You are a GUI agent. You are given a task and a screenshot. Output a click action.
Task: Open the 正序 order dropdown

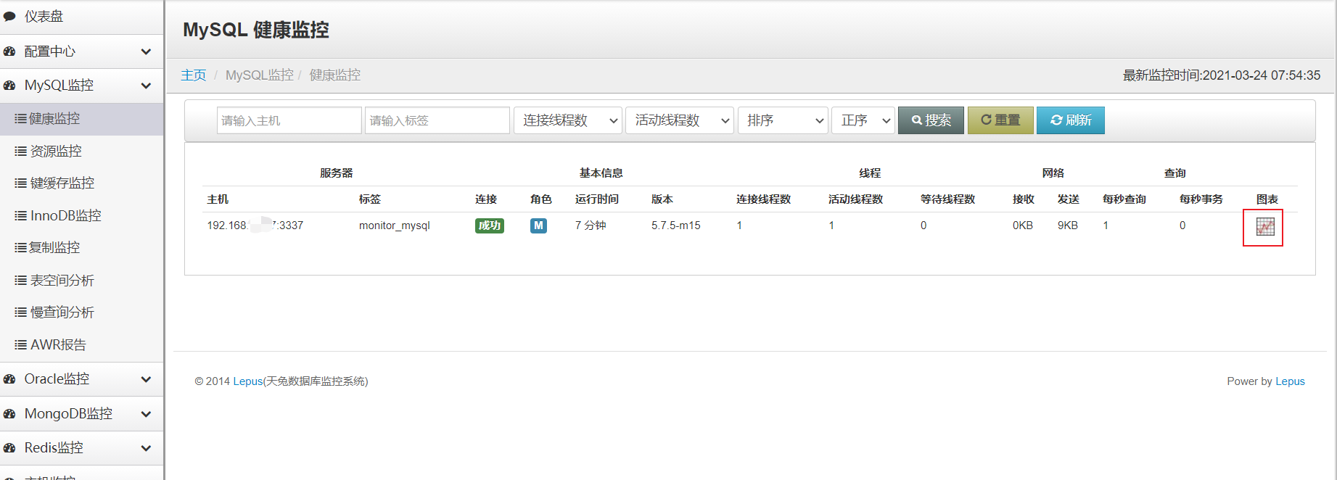[863, 120]
